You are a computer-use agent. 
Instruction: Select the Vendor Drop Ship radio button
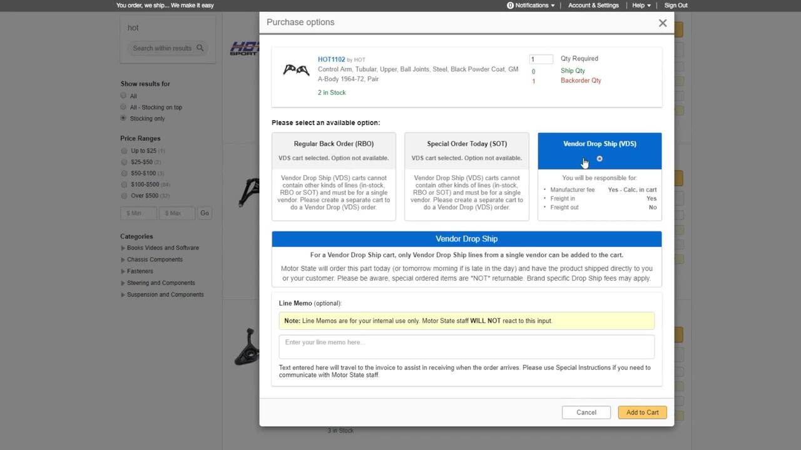point(599,159)
